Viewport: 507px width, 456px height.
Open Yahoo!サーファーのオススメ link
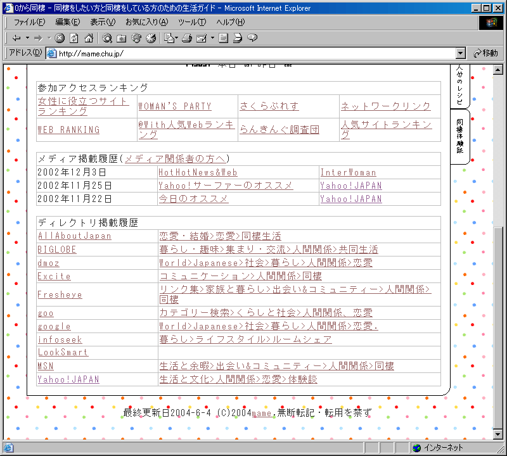[x=226, y=186]
